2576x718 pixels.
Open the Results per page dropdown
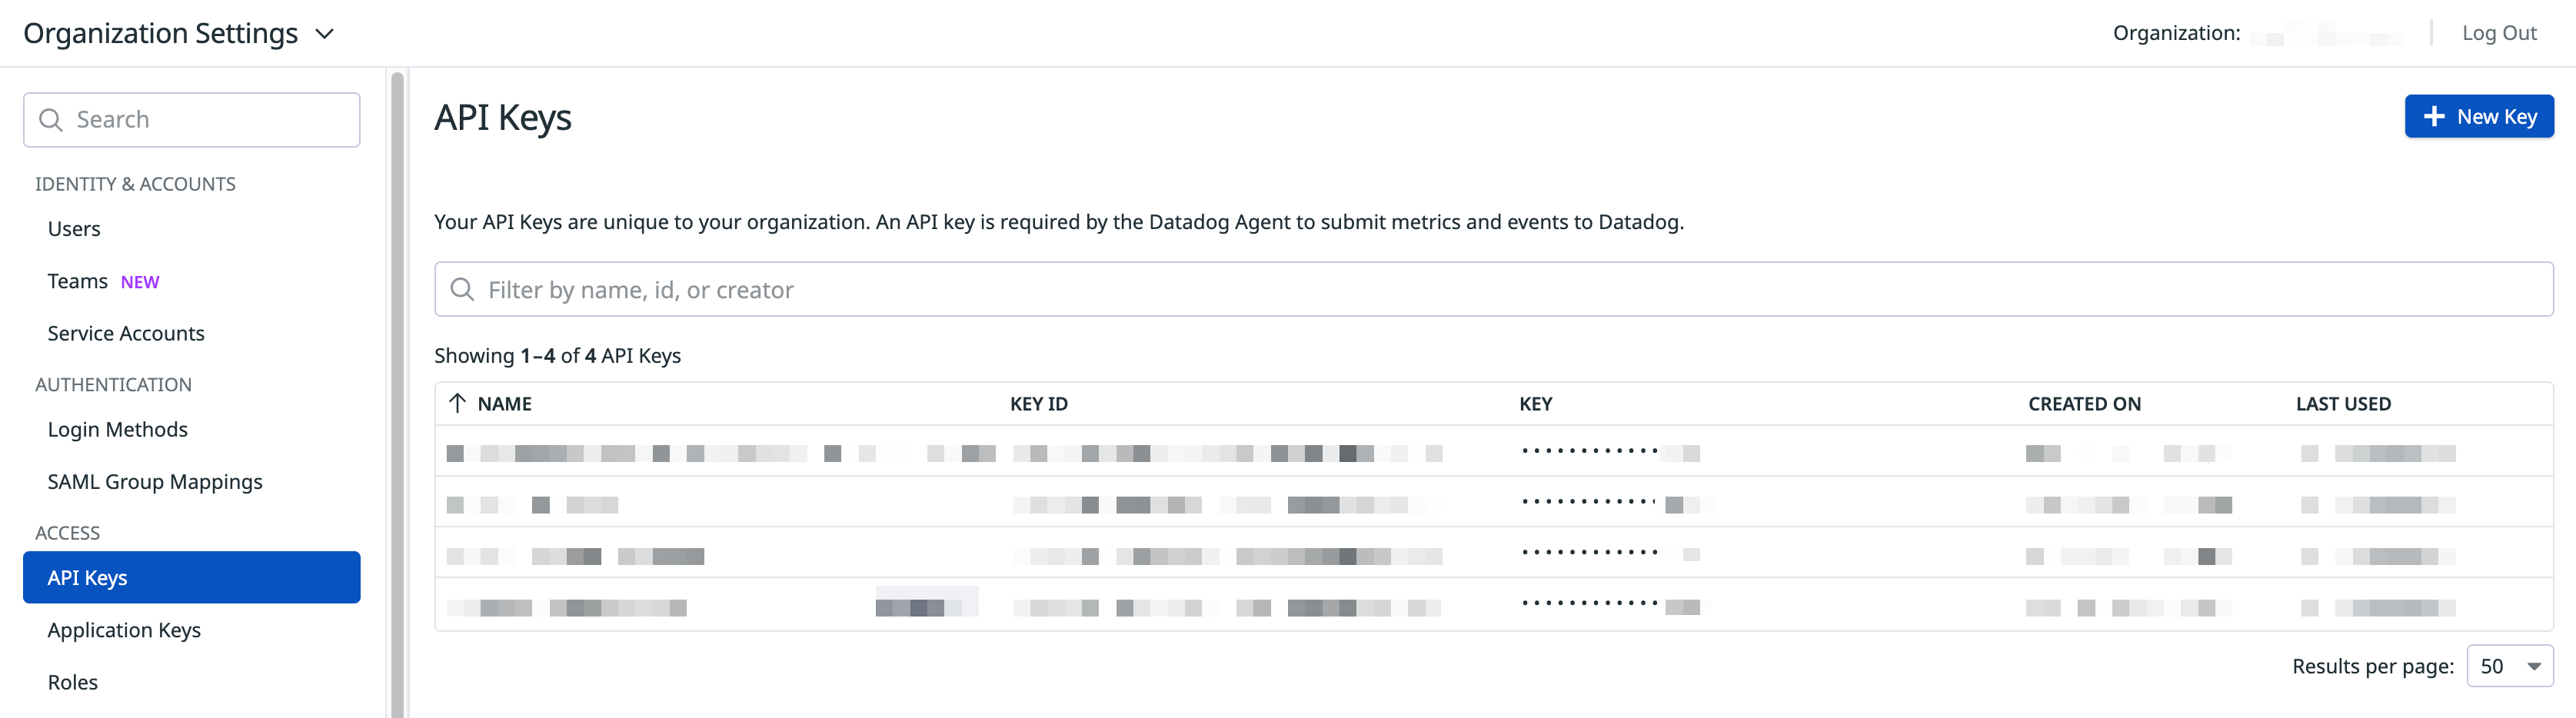(x=2509, y=665)
